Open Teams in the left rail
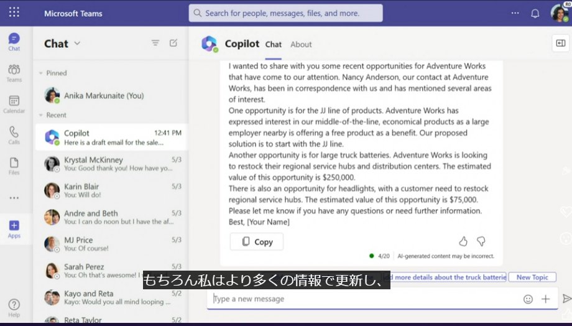The height and width of the screenshot is (326, 572). (14, 73)
